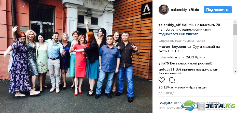Screen dimensions: 237x113
Task: Click the comments scrollbar down arrow
Action: pos(235,72)
